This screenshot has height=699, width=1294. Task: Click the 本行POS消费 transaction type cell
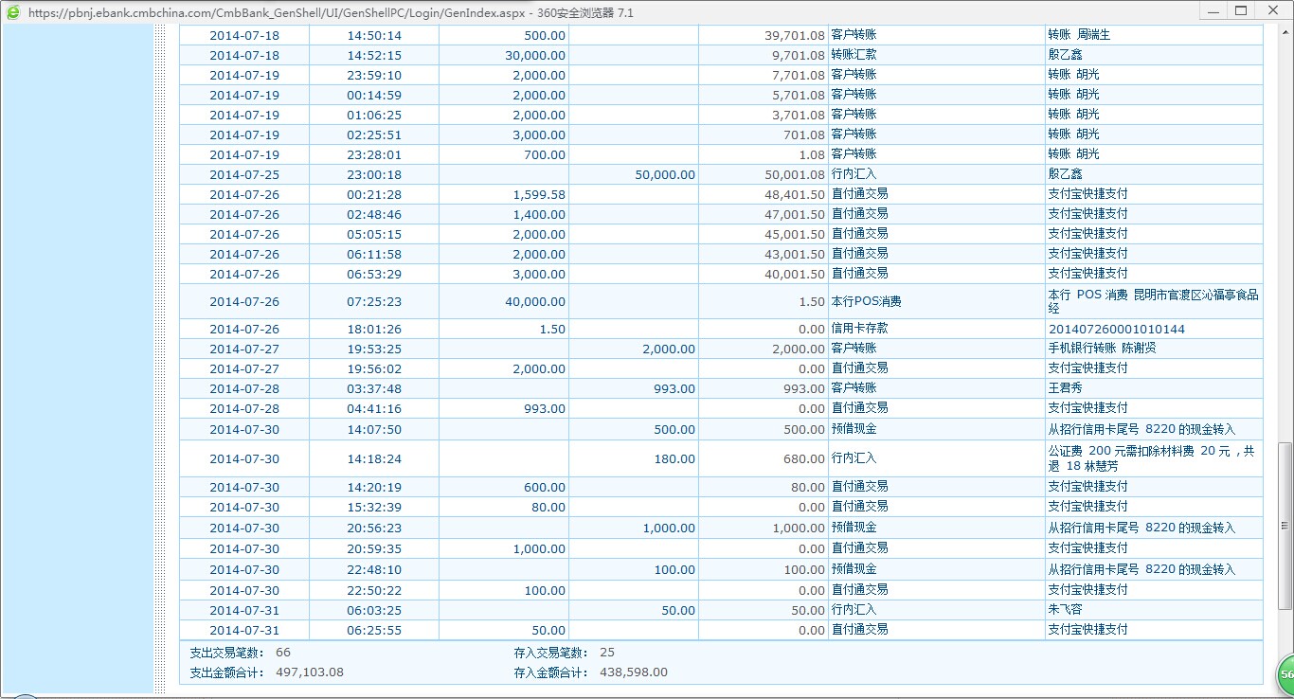866,302
